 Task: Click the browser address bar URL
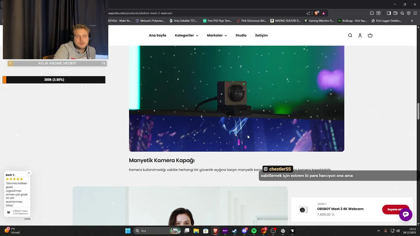(x=140, y=13)
